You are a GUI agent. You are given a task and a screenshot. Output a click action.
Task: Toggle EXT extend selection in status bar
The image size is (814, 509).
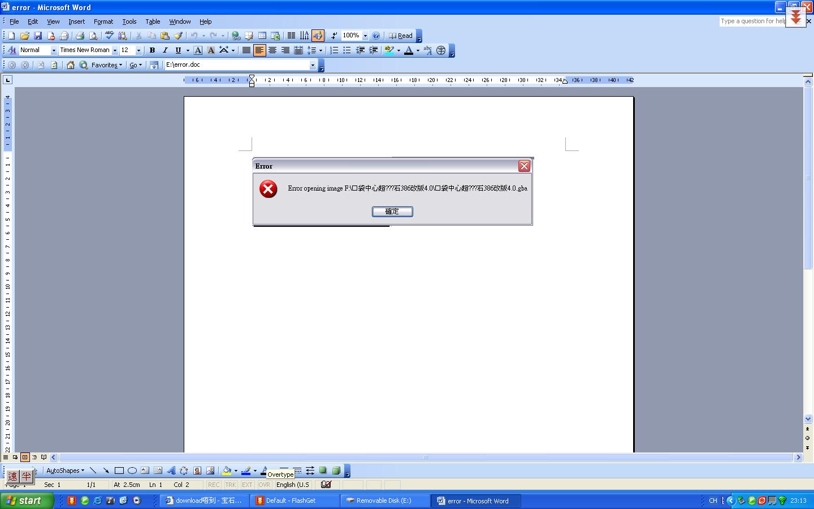click(x=248, y=485)
